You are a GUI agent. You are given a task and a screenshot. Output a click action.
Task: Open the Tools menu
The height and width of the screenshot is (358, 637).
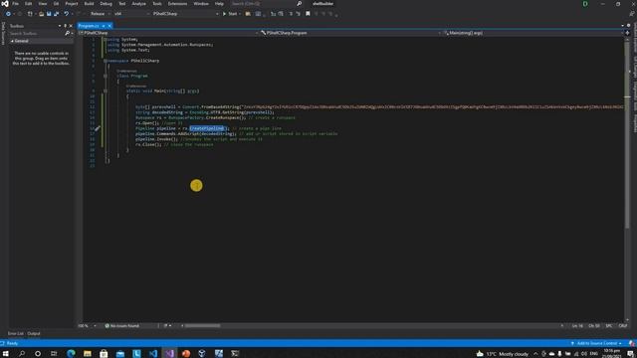[x=157, y=4]
